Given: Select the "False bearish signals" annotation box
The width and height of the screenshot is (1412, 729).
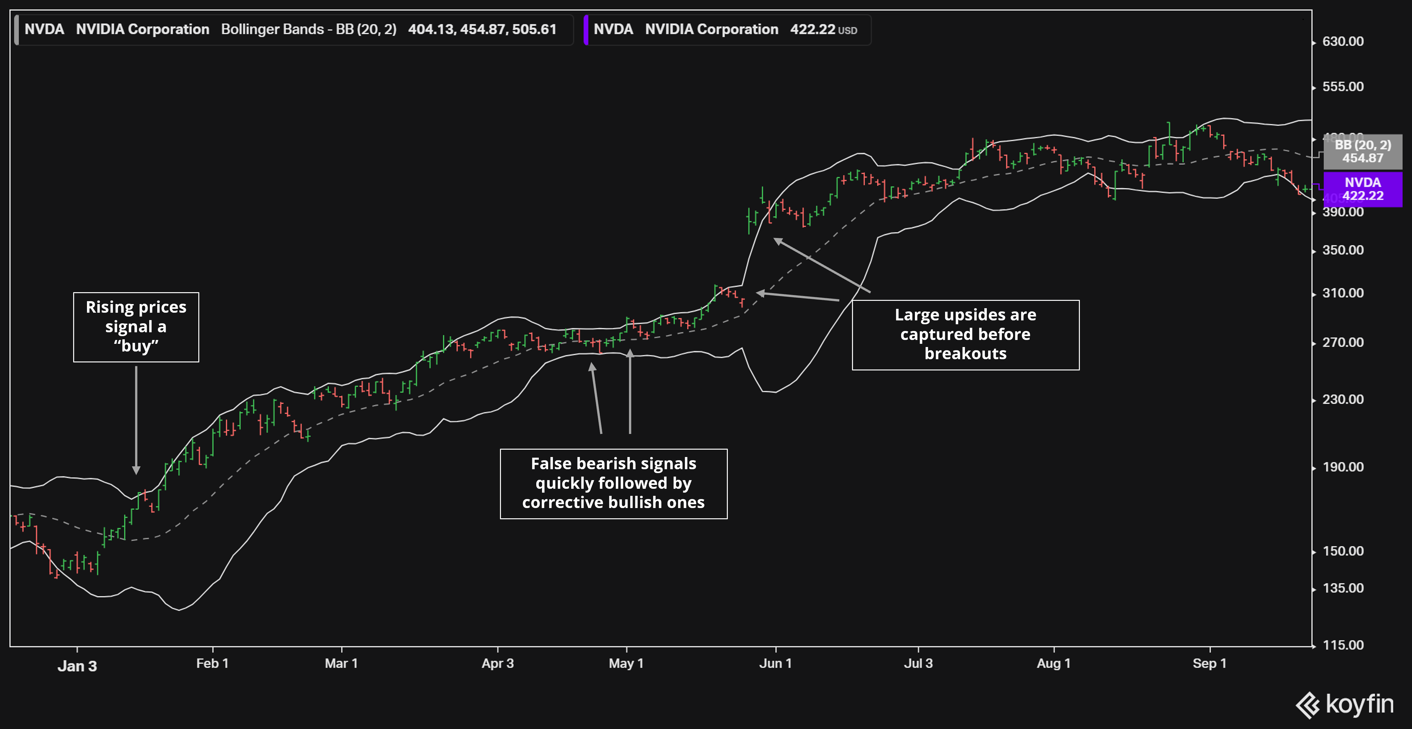Looking at the screenshot, I should (613, 484).
